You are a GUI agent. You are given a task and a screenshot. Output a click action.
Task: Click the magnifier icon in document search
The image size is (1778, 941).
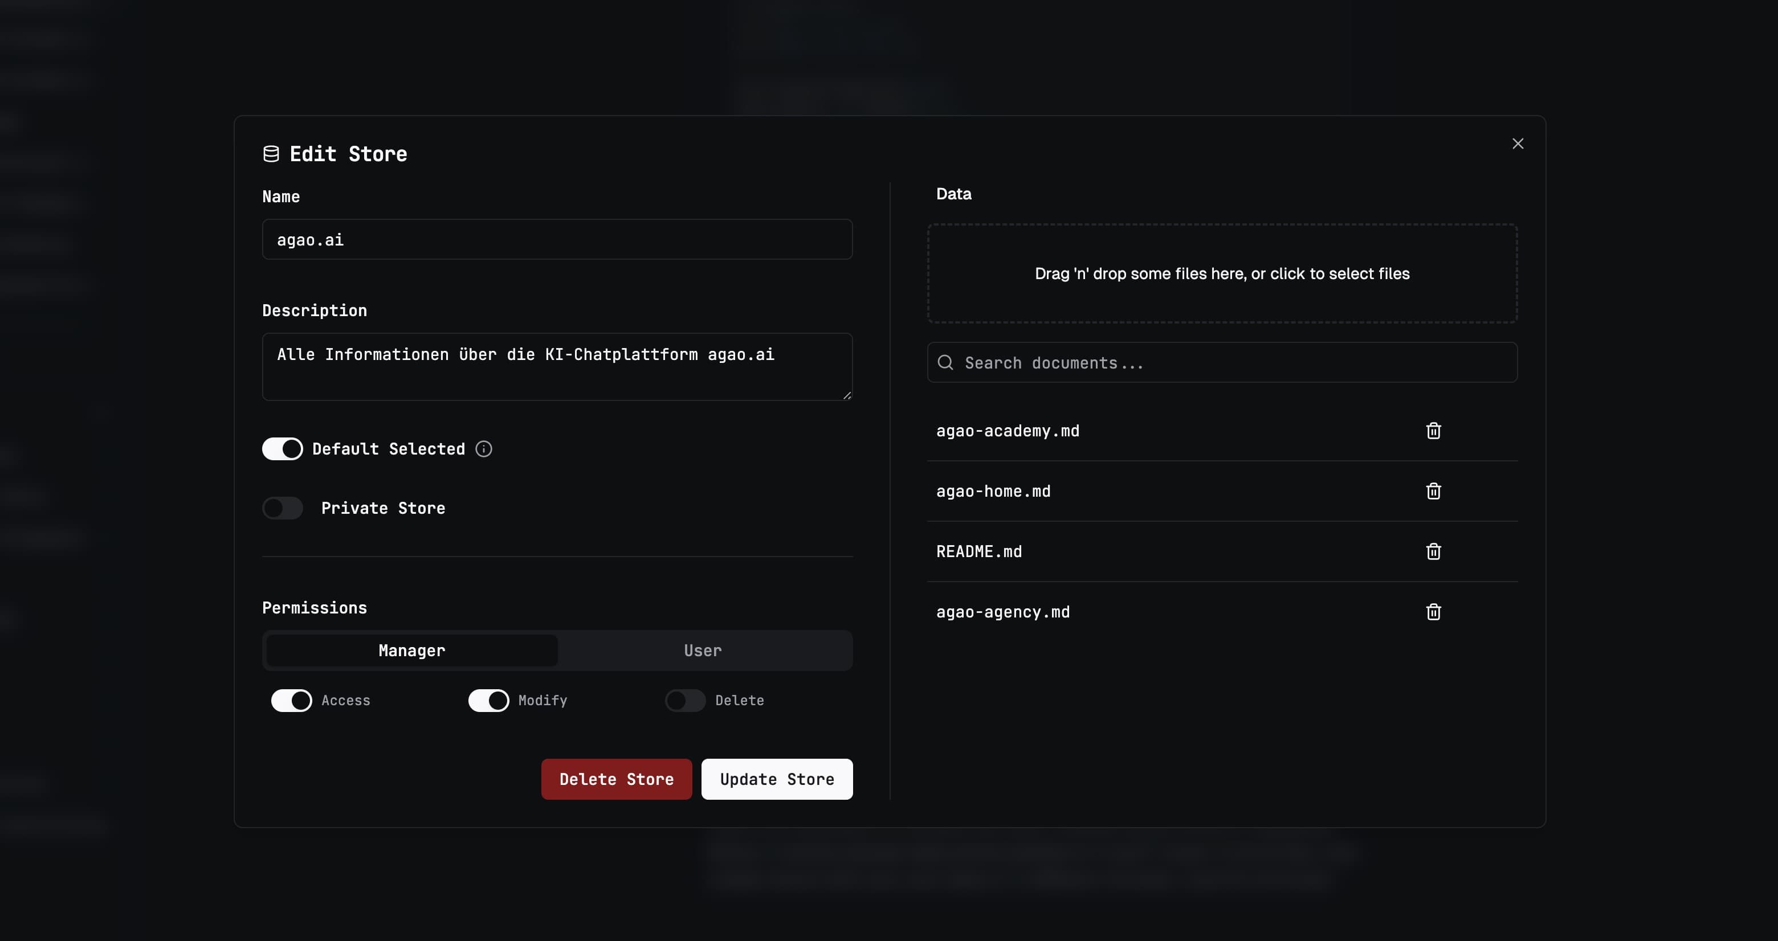[945, 363]
